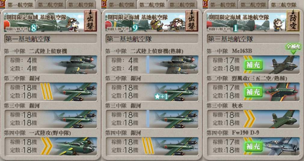Click 補充 button for Me163B squadron

(x=253, y=65)
